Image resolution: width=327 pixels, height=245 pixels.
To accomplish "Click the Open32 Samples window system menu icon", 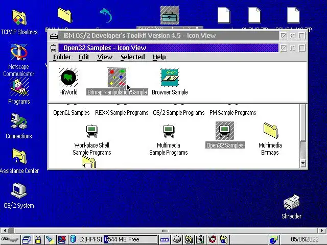I will 54,48.
